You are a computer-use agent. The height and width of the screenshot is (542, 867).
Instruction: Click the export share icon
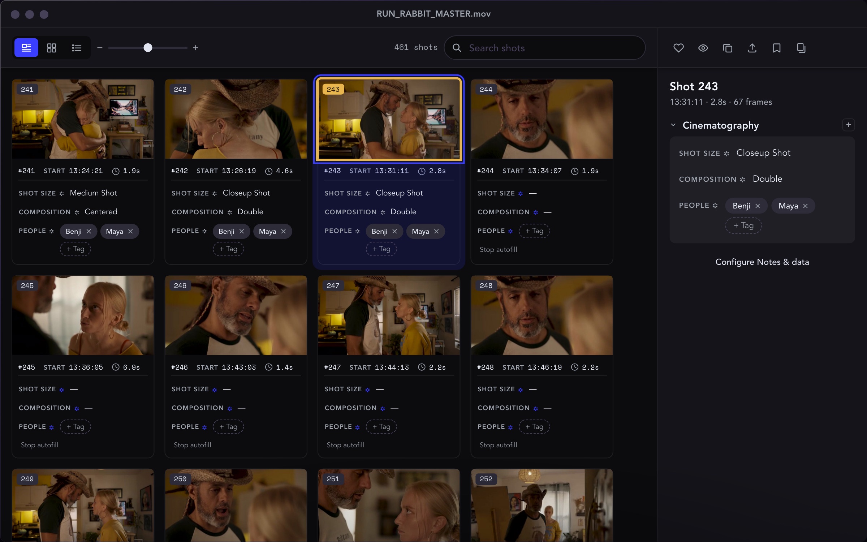tap(752, 48)
